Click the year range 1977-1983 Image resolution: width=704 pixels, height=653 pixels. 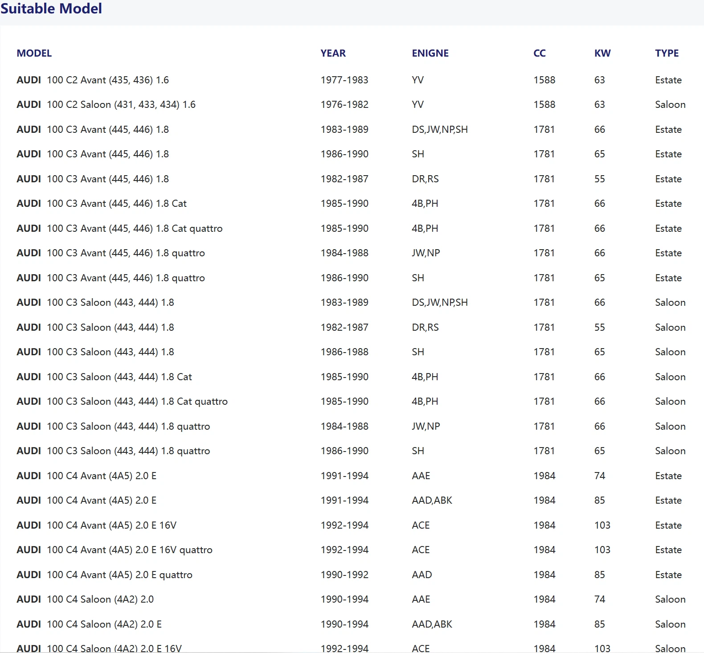tap(344, 80)
